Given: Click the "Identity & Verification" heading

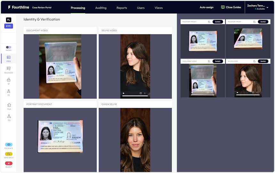Looking at the screenshot, I should (42, 19).
